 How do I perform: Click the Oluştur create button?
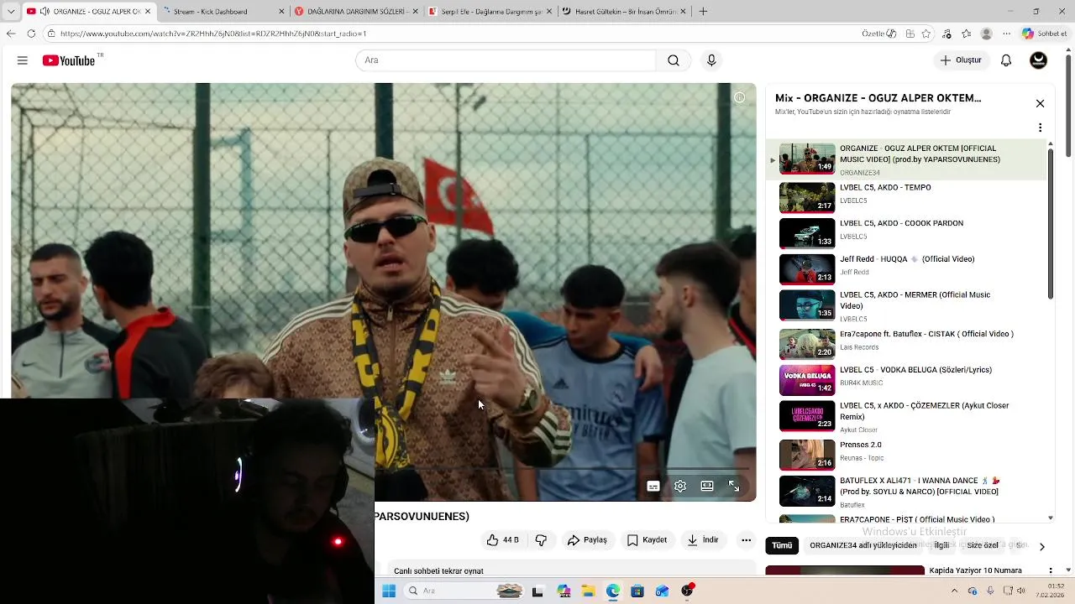pyautogui.click(x=961, y=60)
